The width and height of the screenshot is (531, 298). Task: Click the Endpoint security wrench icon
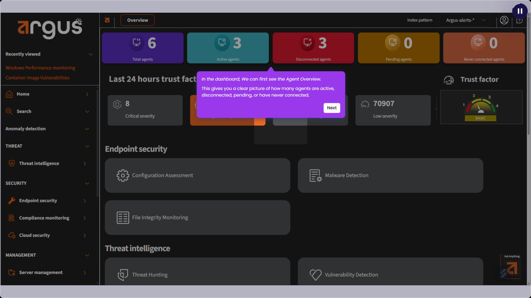coord(12,201)
